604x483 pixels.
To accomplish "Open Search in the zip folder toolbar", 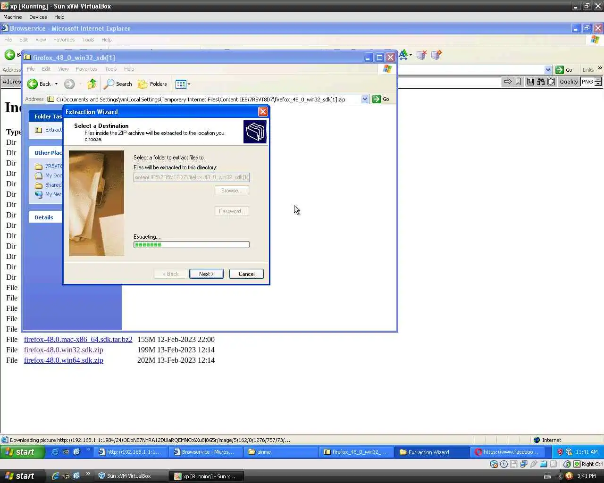I will 118,84.
